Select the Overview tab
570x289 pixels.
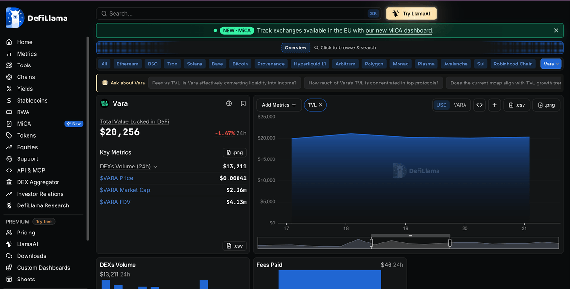pyautogui.click(x=296, y=47)
